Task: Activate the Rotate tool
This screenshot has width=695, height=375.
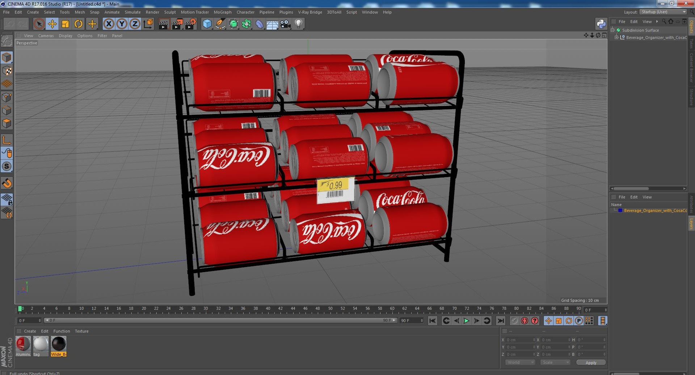Action: click(x=78, y=24)
